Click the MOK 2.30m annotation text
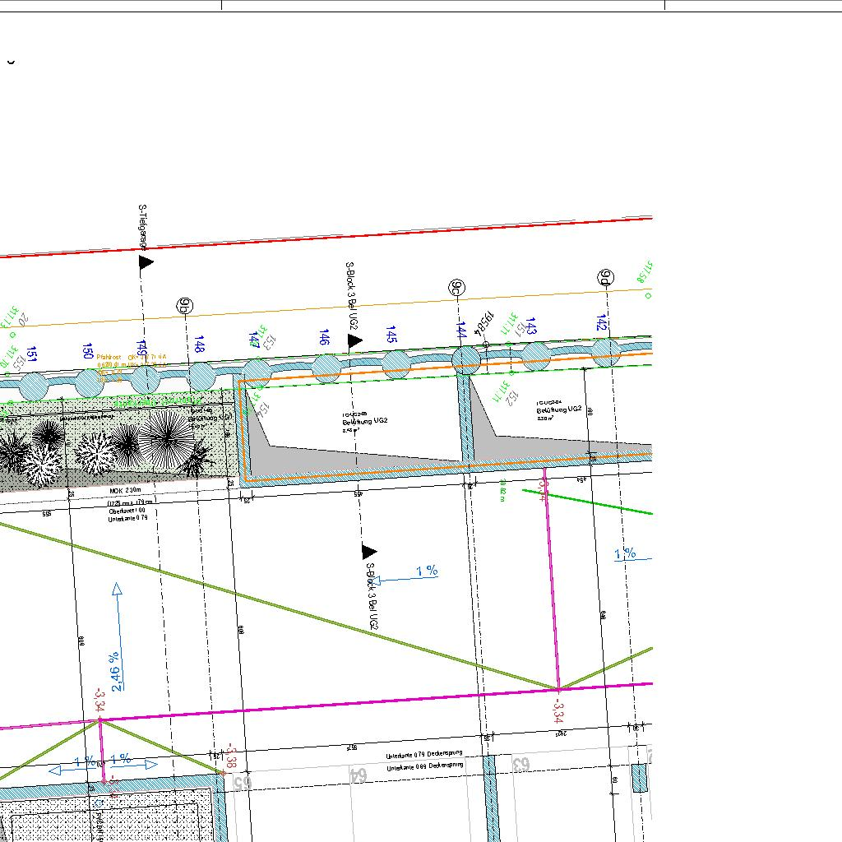 pos(126,490)
